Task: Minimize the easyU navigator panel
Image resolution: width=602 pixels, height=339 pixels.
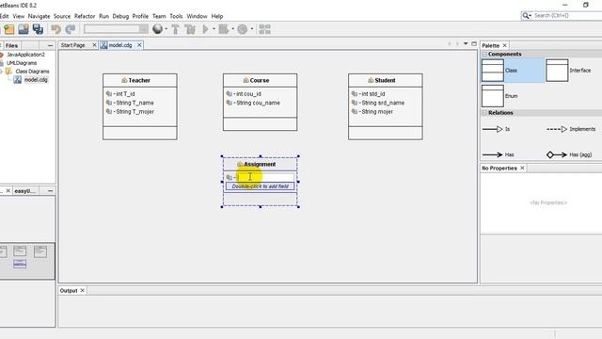Action: (x=50, y=190)
